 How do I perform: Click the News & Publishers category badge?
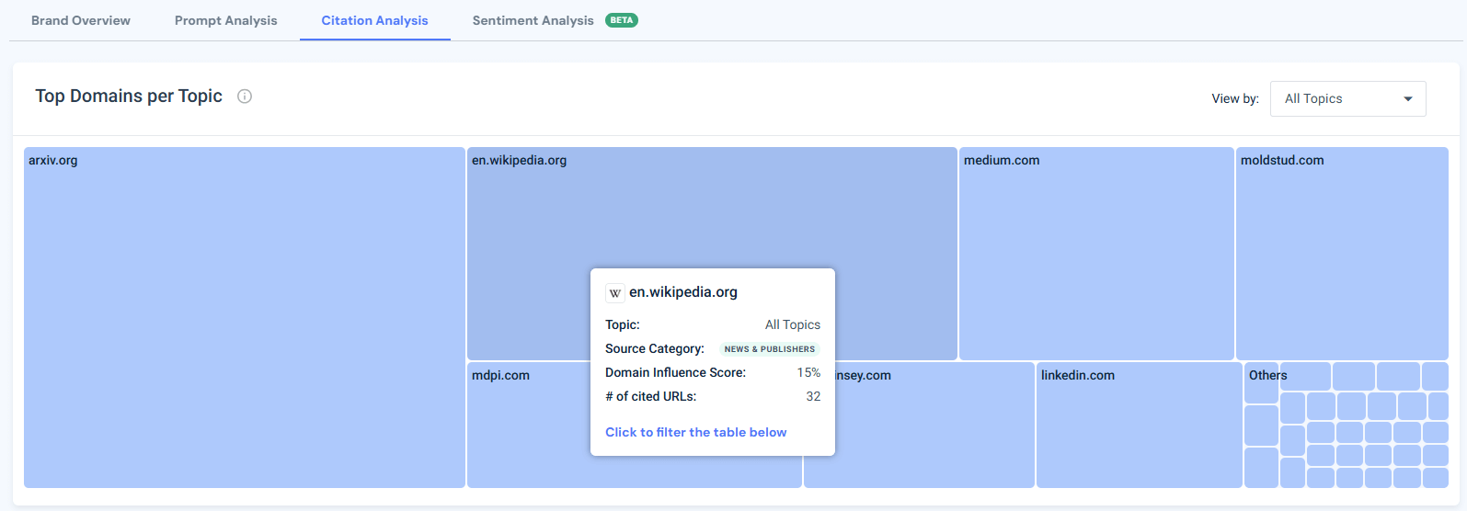point(769,349)
